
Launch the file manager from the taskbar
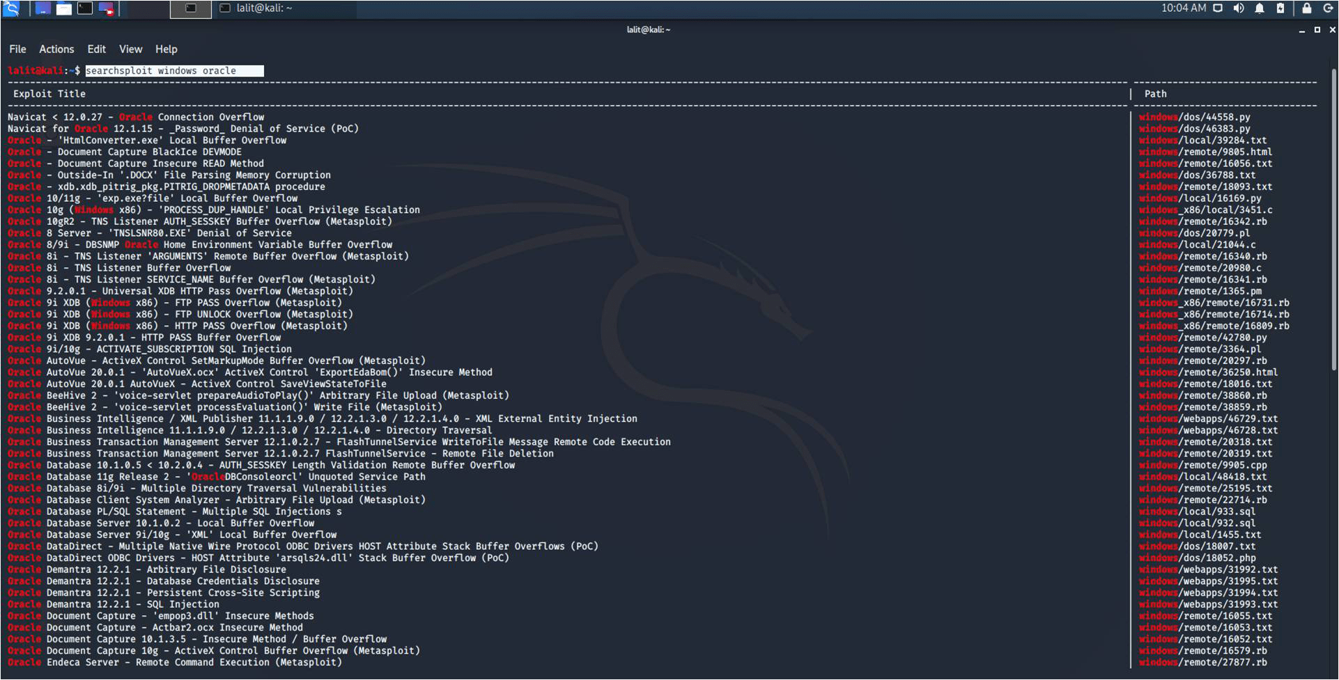click(x=63, y=9)
